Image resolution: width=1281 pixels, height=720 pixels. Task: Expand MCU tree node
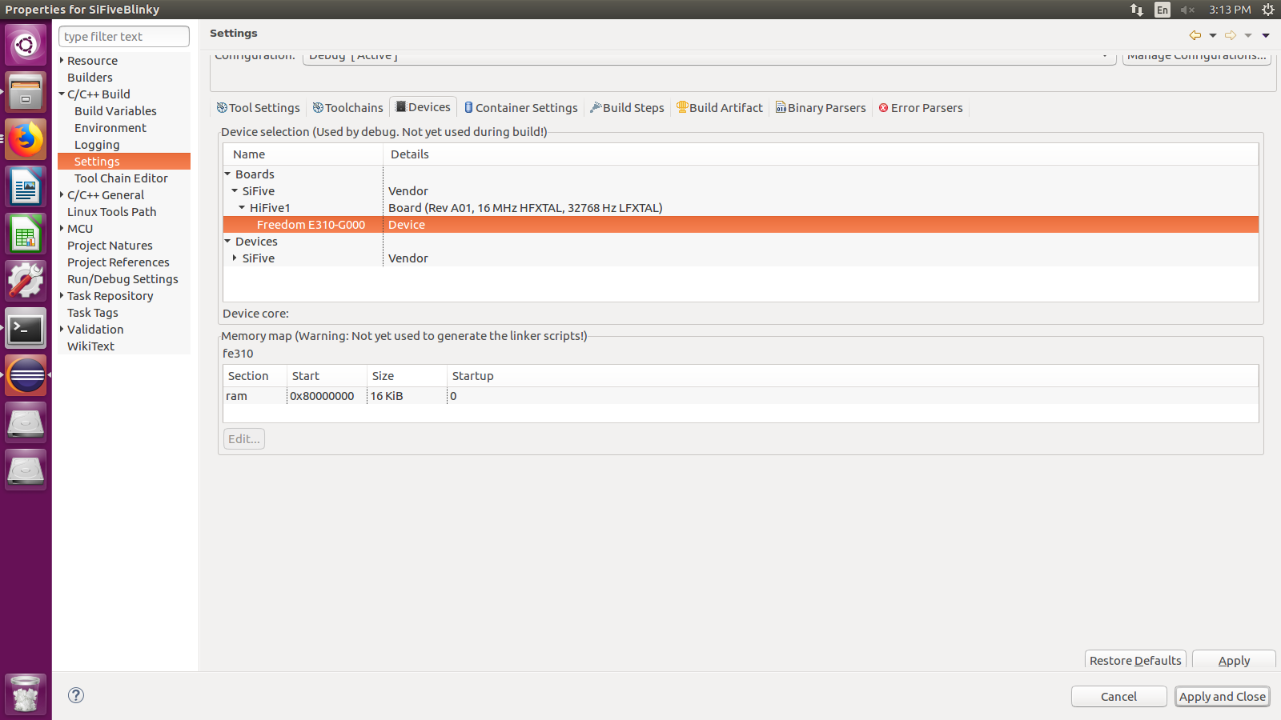[62, 228]
